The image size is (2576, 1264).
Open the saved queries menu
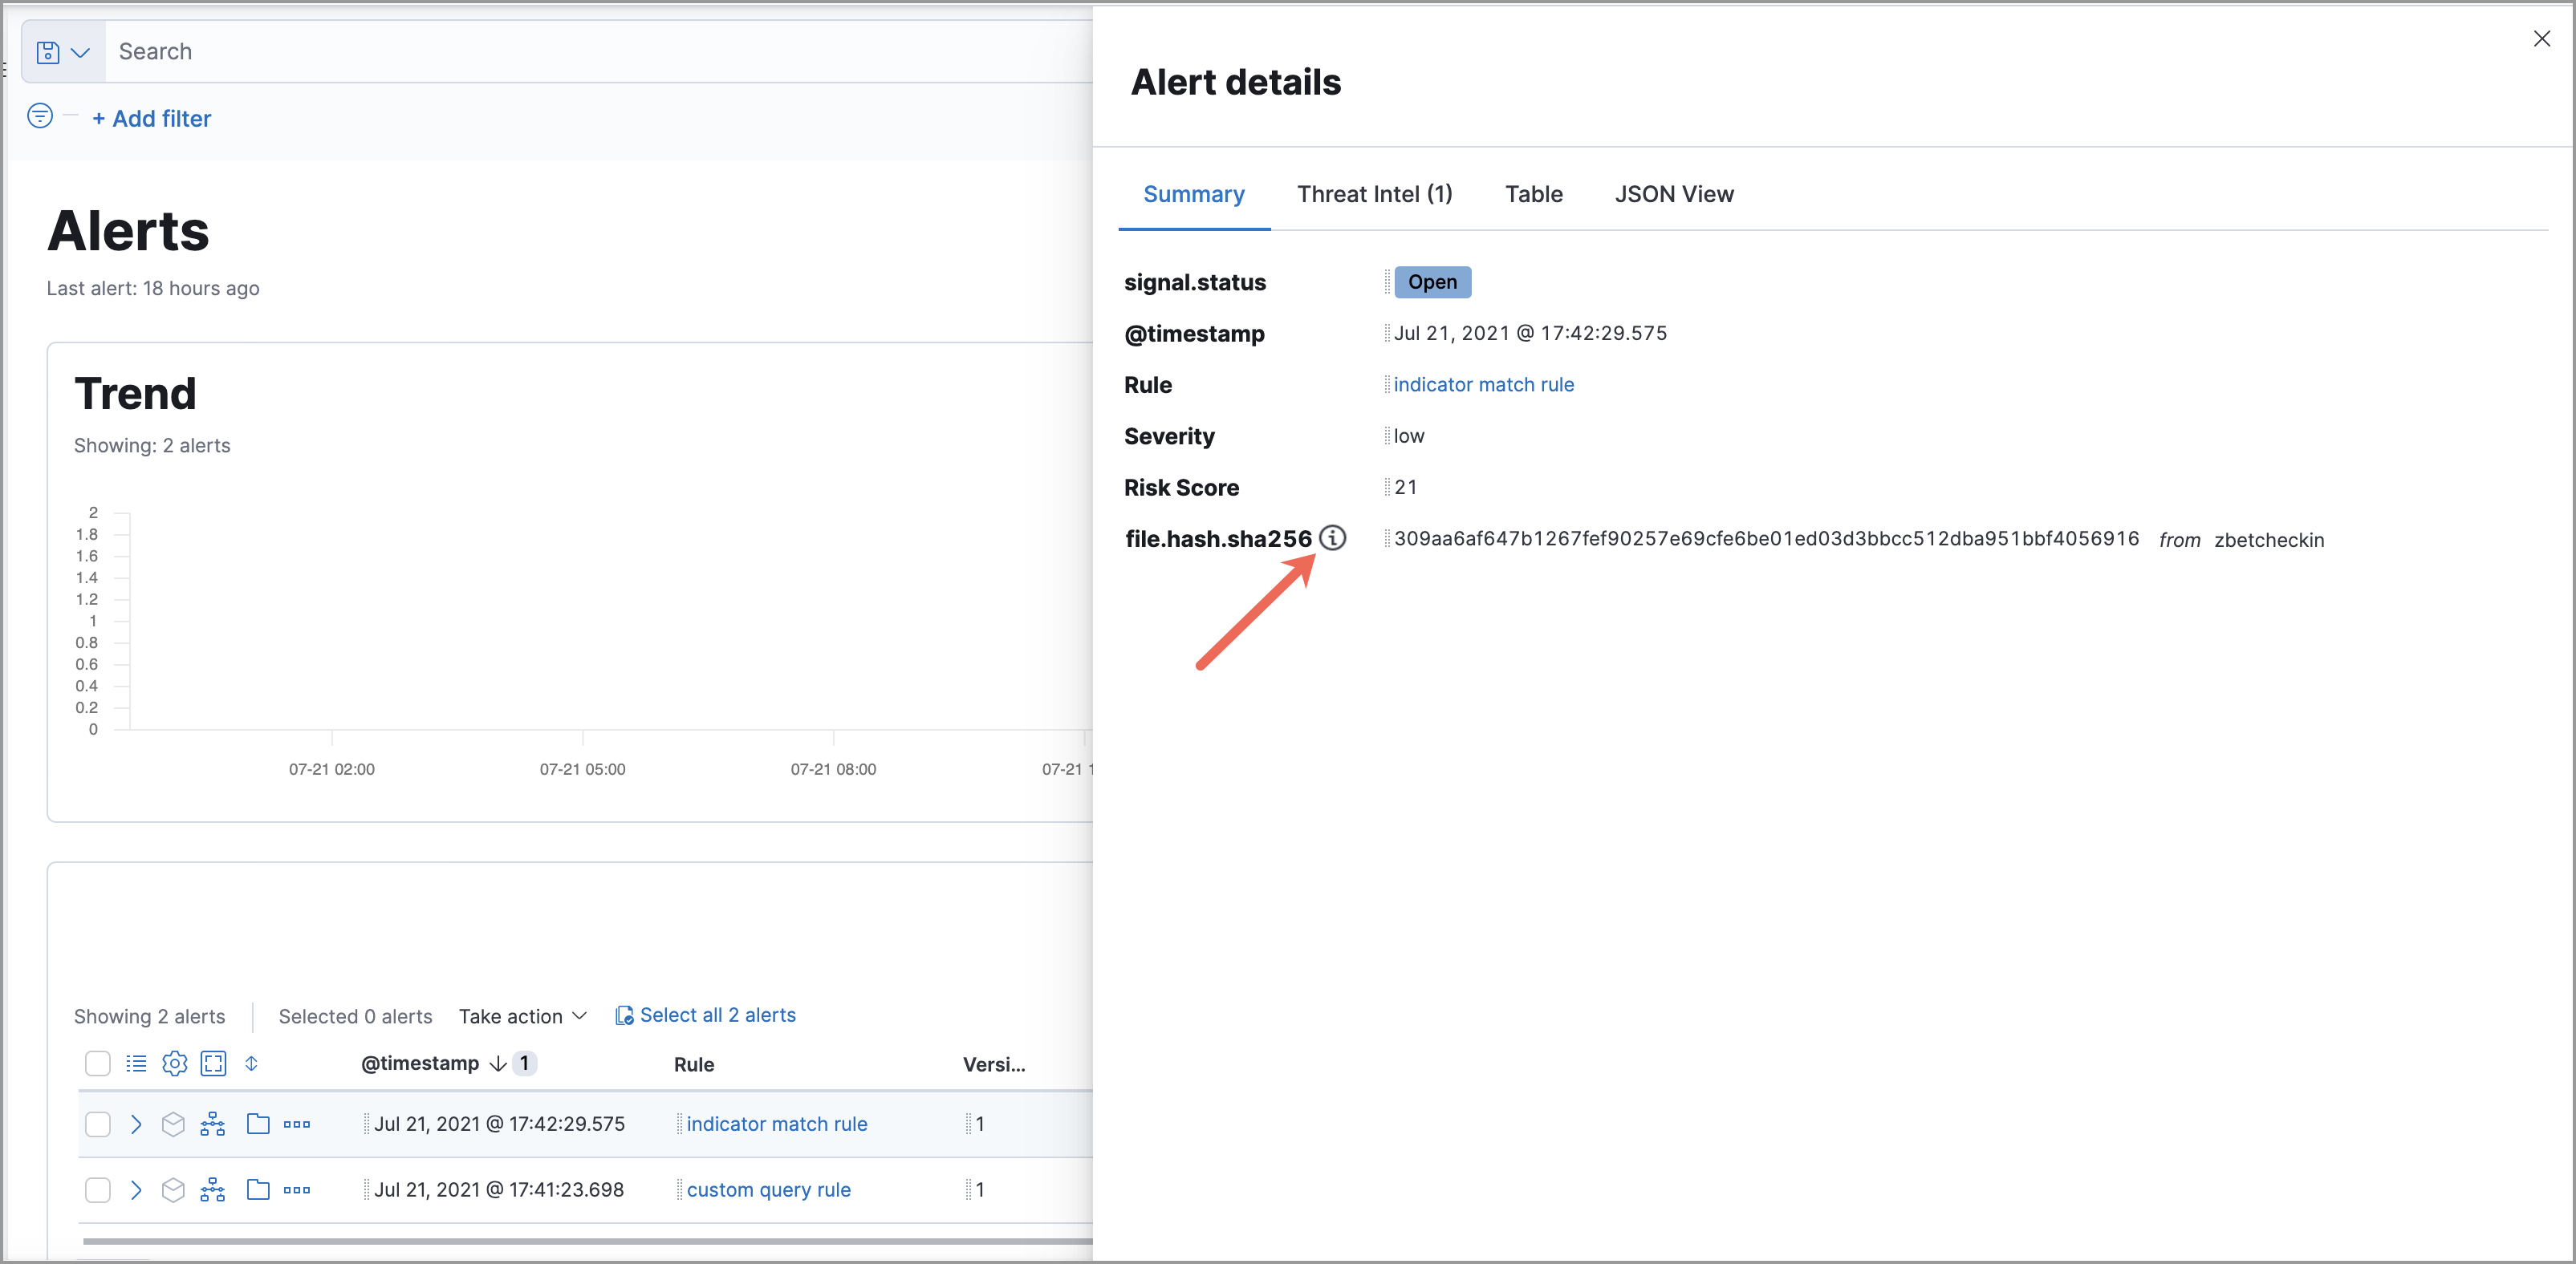tap(62, 51)
